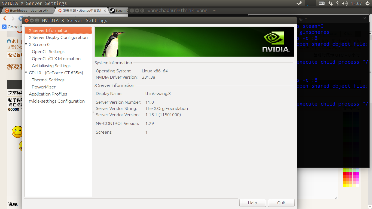372x209 pixels.
Task: Close the NVIDIA X Server Settings window
Action: tap(27, 20)
